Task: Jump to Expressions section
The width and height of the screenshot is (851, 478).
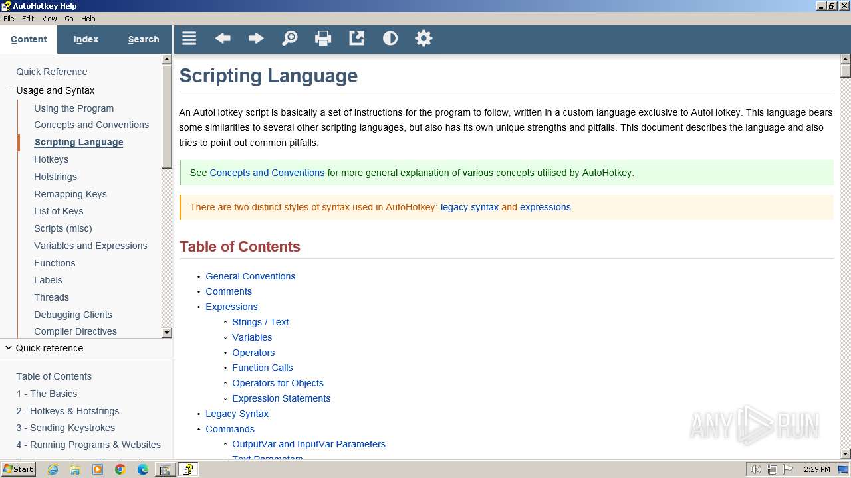Action: (231, 307)
